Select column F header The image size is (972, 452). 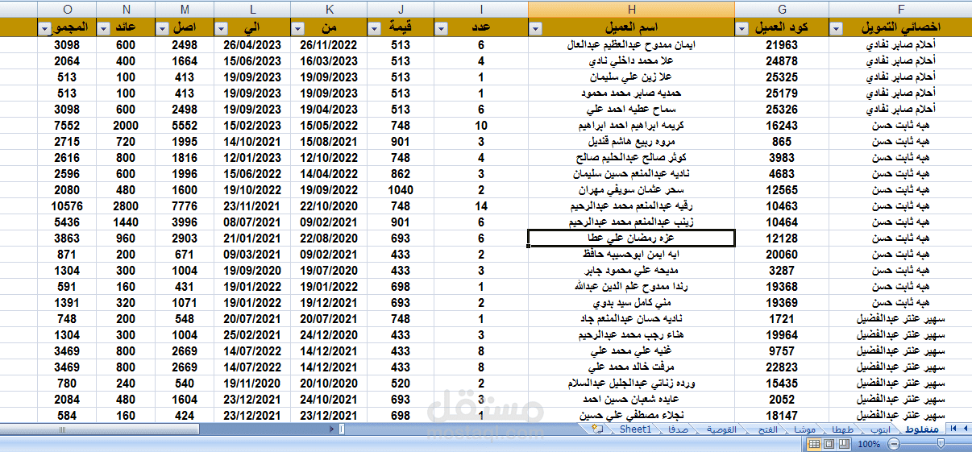pyautogui.click(x=900, y=9)
